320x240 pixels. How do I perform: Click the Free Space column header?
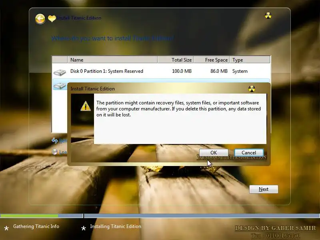212,60
